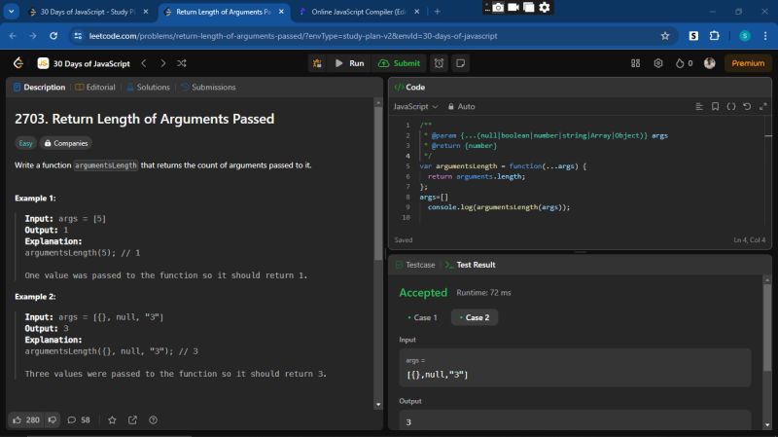The width and height of the screenshot is (778, 437).
Task: Switch to the Submissions tab
Action: 208,87
